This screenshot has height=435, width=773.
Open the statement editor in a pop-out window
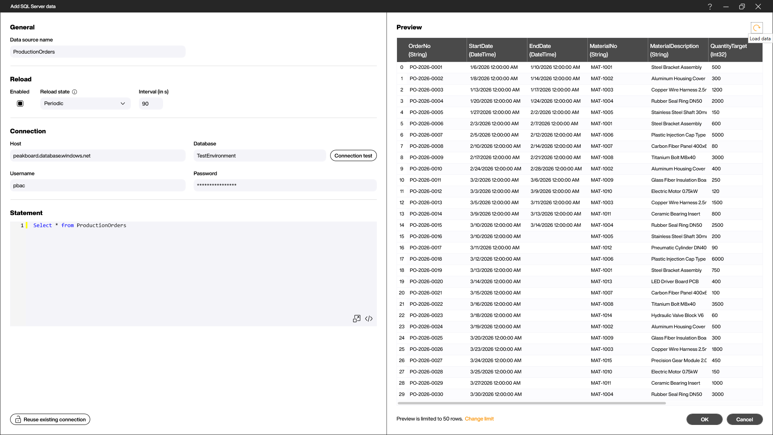357,319
